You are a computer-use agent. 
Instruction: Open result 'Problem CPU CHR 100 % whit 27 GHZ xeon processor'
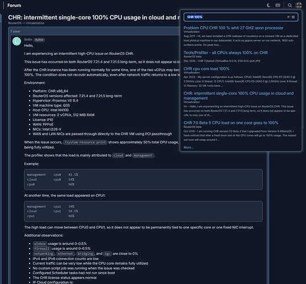click(x=233, y=28)
